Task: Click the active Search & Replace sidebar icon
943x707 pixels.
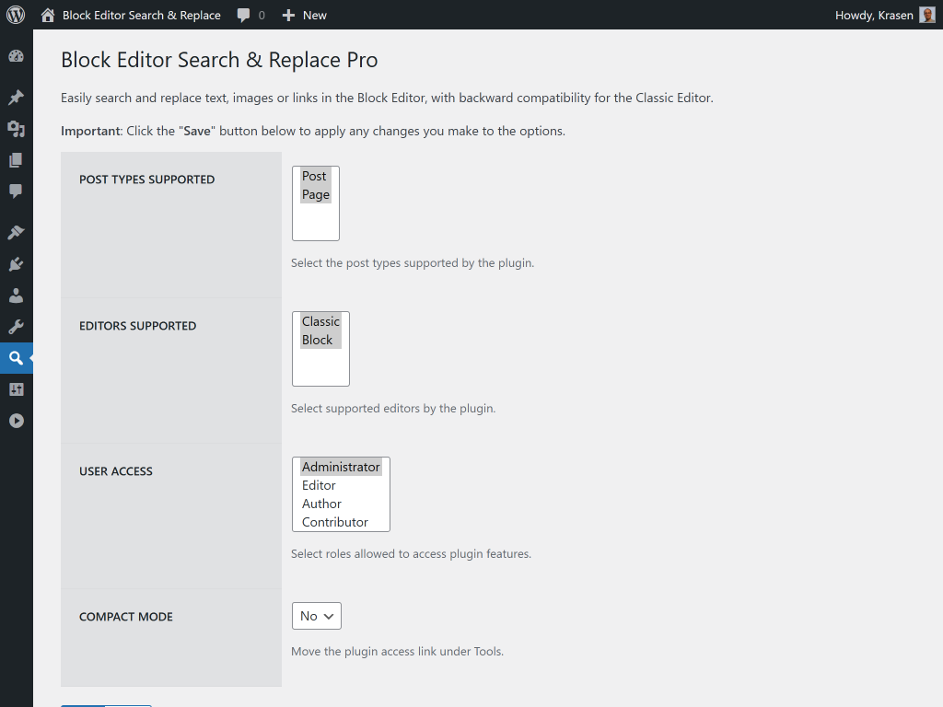Action: coord(17,358)
